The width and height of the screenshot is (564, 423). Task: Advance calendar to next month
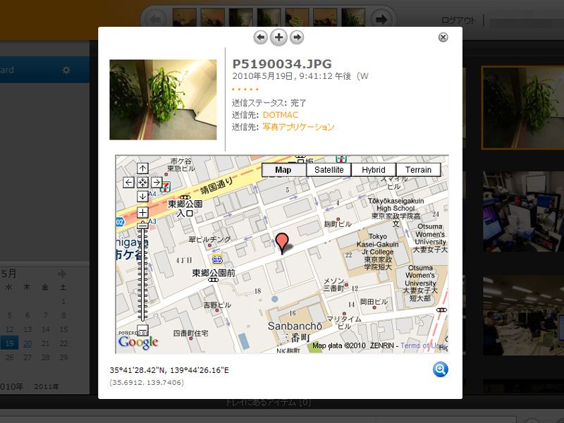(x=61, y=274)
